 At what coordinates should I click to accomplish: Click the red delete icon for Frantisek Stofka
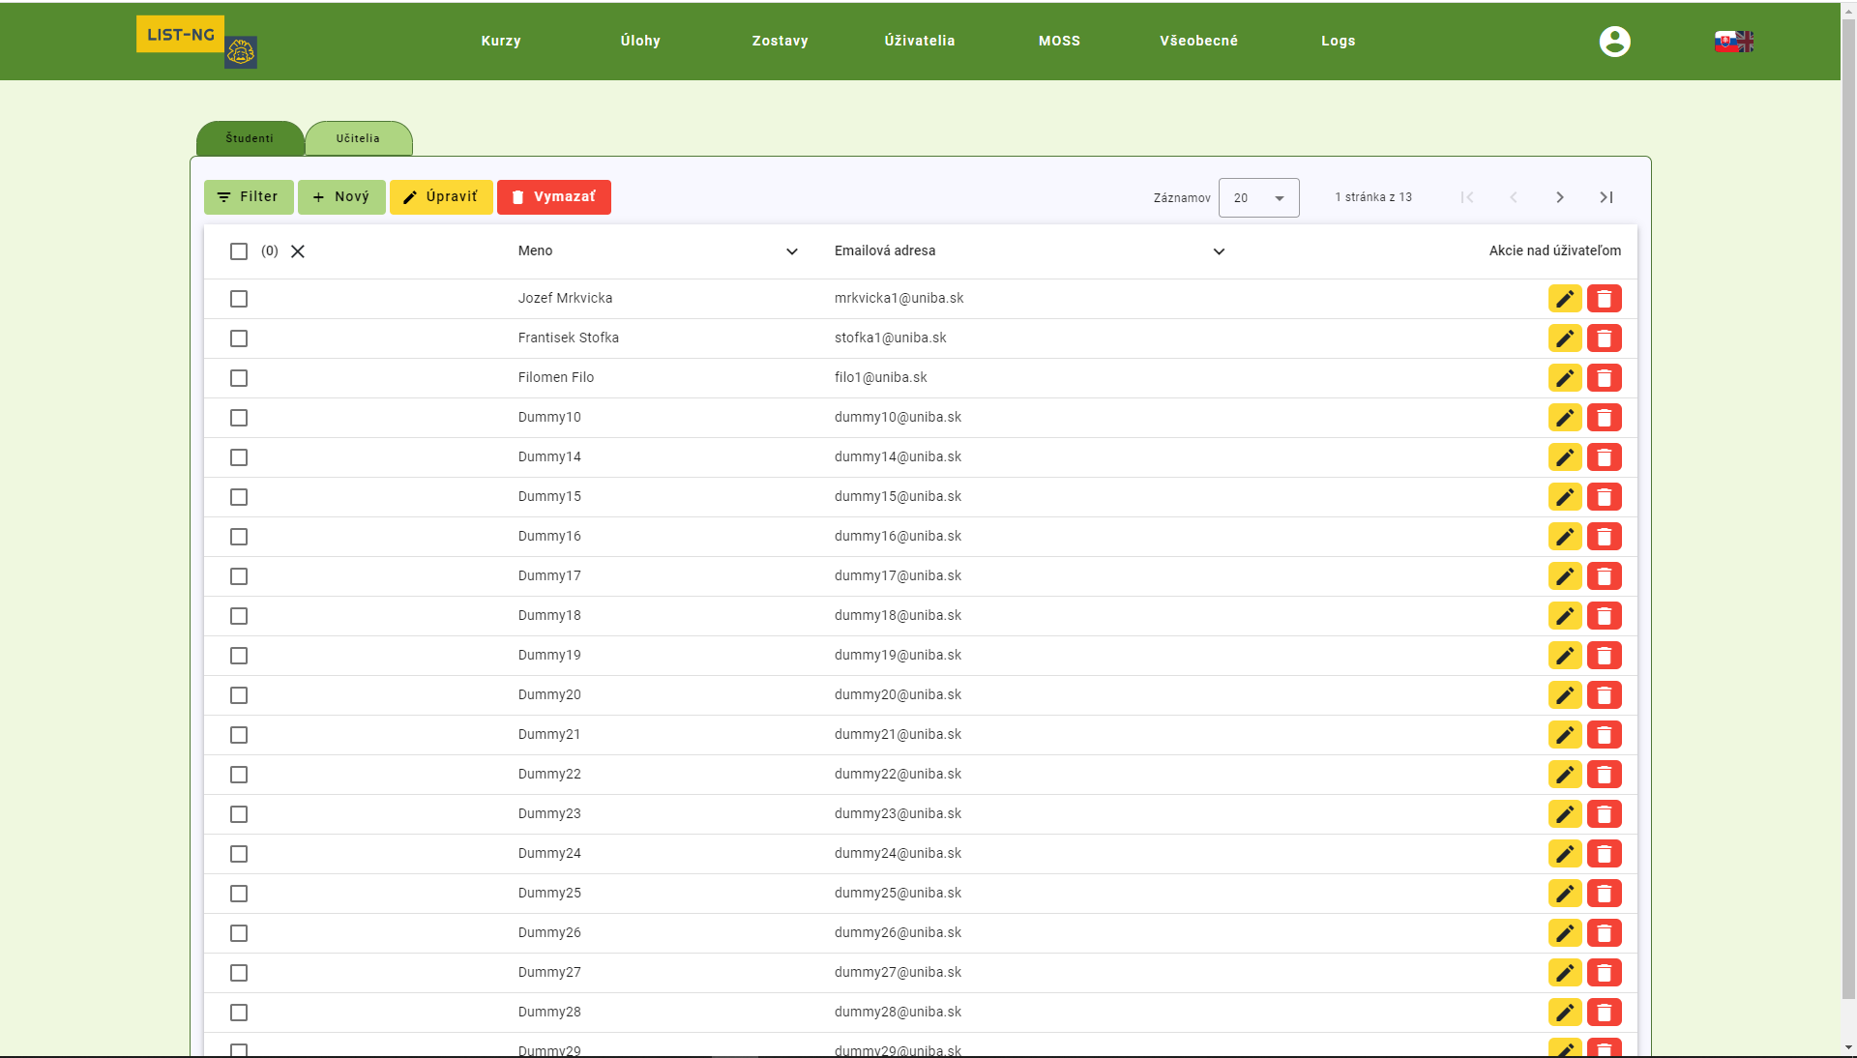pyautogui.click(x=1604, y=338)
